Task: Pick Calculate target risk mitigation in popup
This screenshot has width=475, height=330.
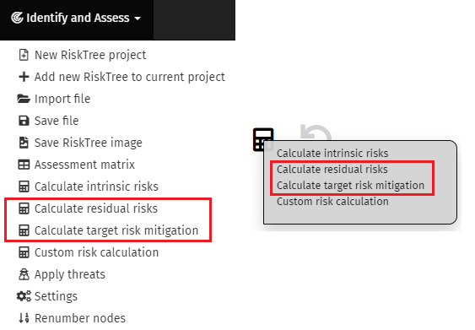Action: pyautogui.click(x=350, y=185)
